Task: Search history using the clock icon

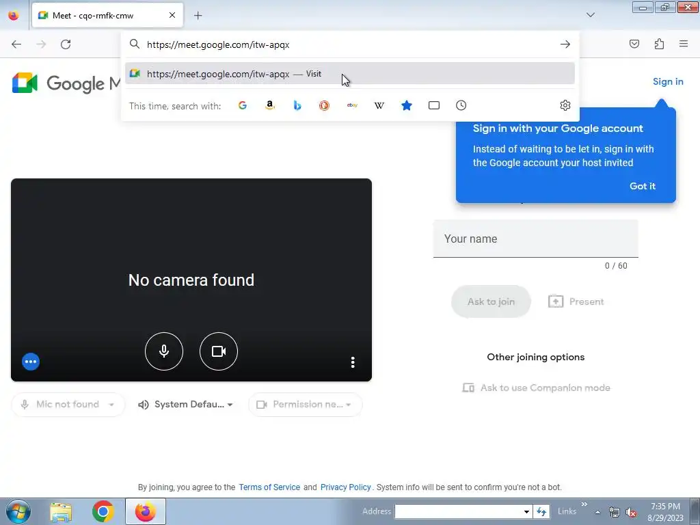Action: coord(461,105)
